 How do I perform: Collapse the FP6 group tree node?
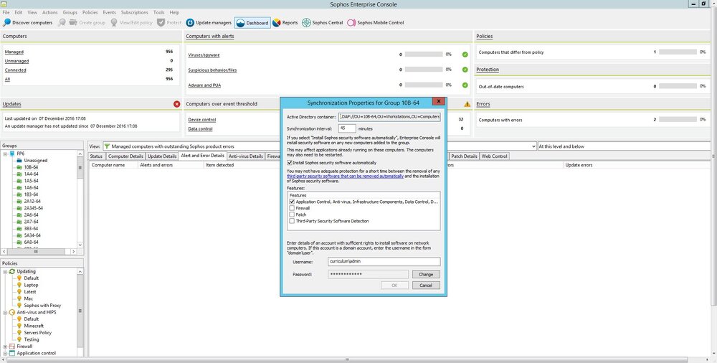coord(5,154)
